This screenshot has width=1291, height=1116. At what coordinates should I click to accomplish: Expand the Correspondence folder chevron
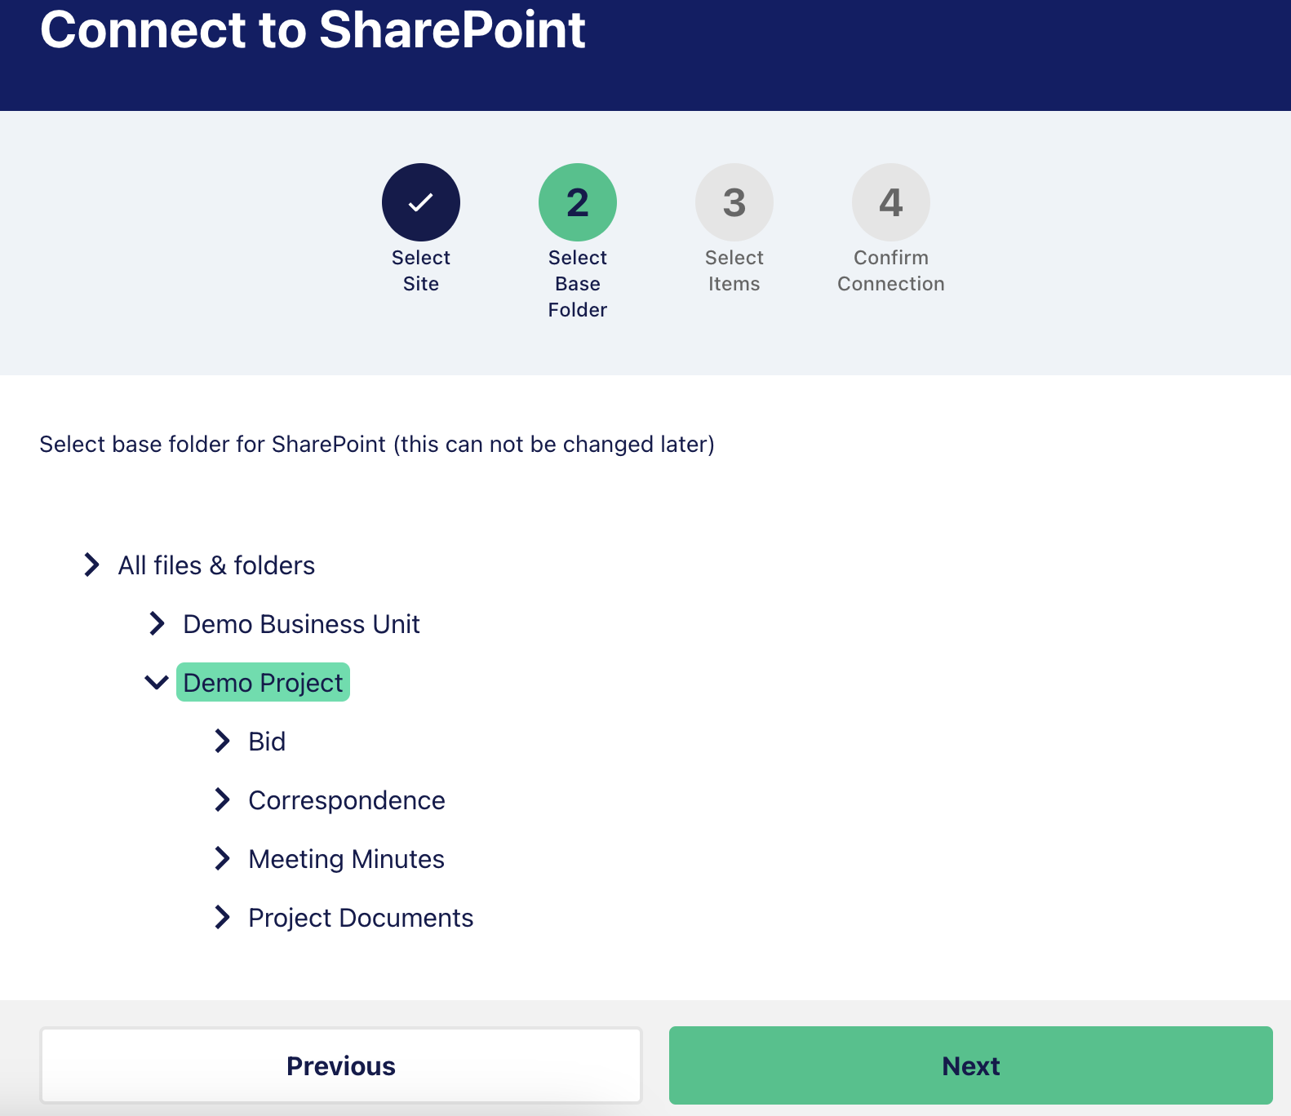(x=222, y=799)
